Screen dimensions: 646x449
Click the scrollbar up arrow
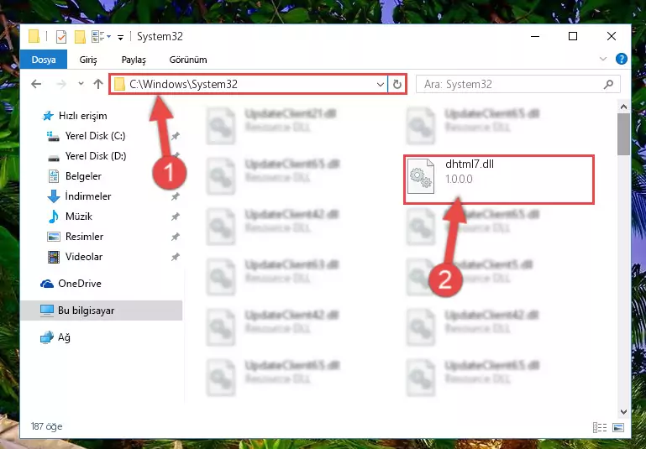624,107
